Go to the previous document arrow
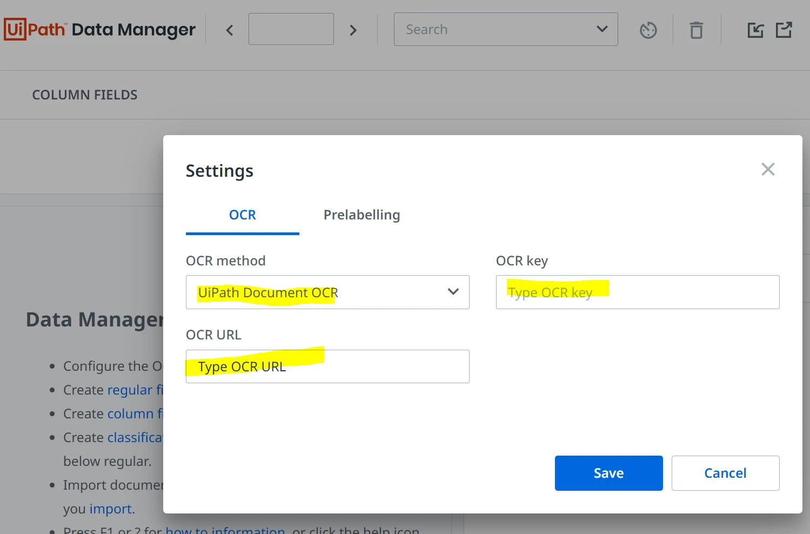 [230, 30]
